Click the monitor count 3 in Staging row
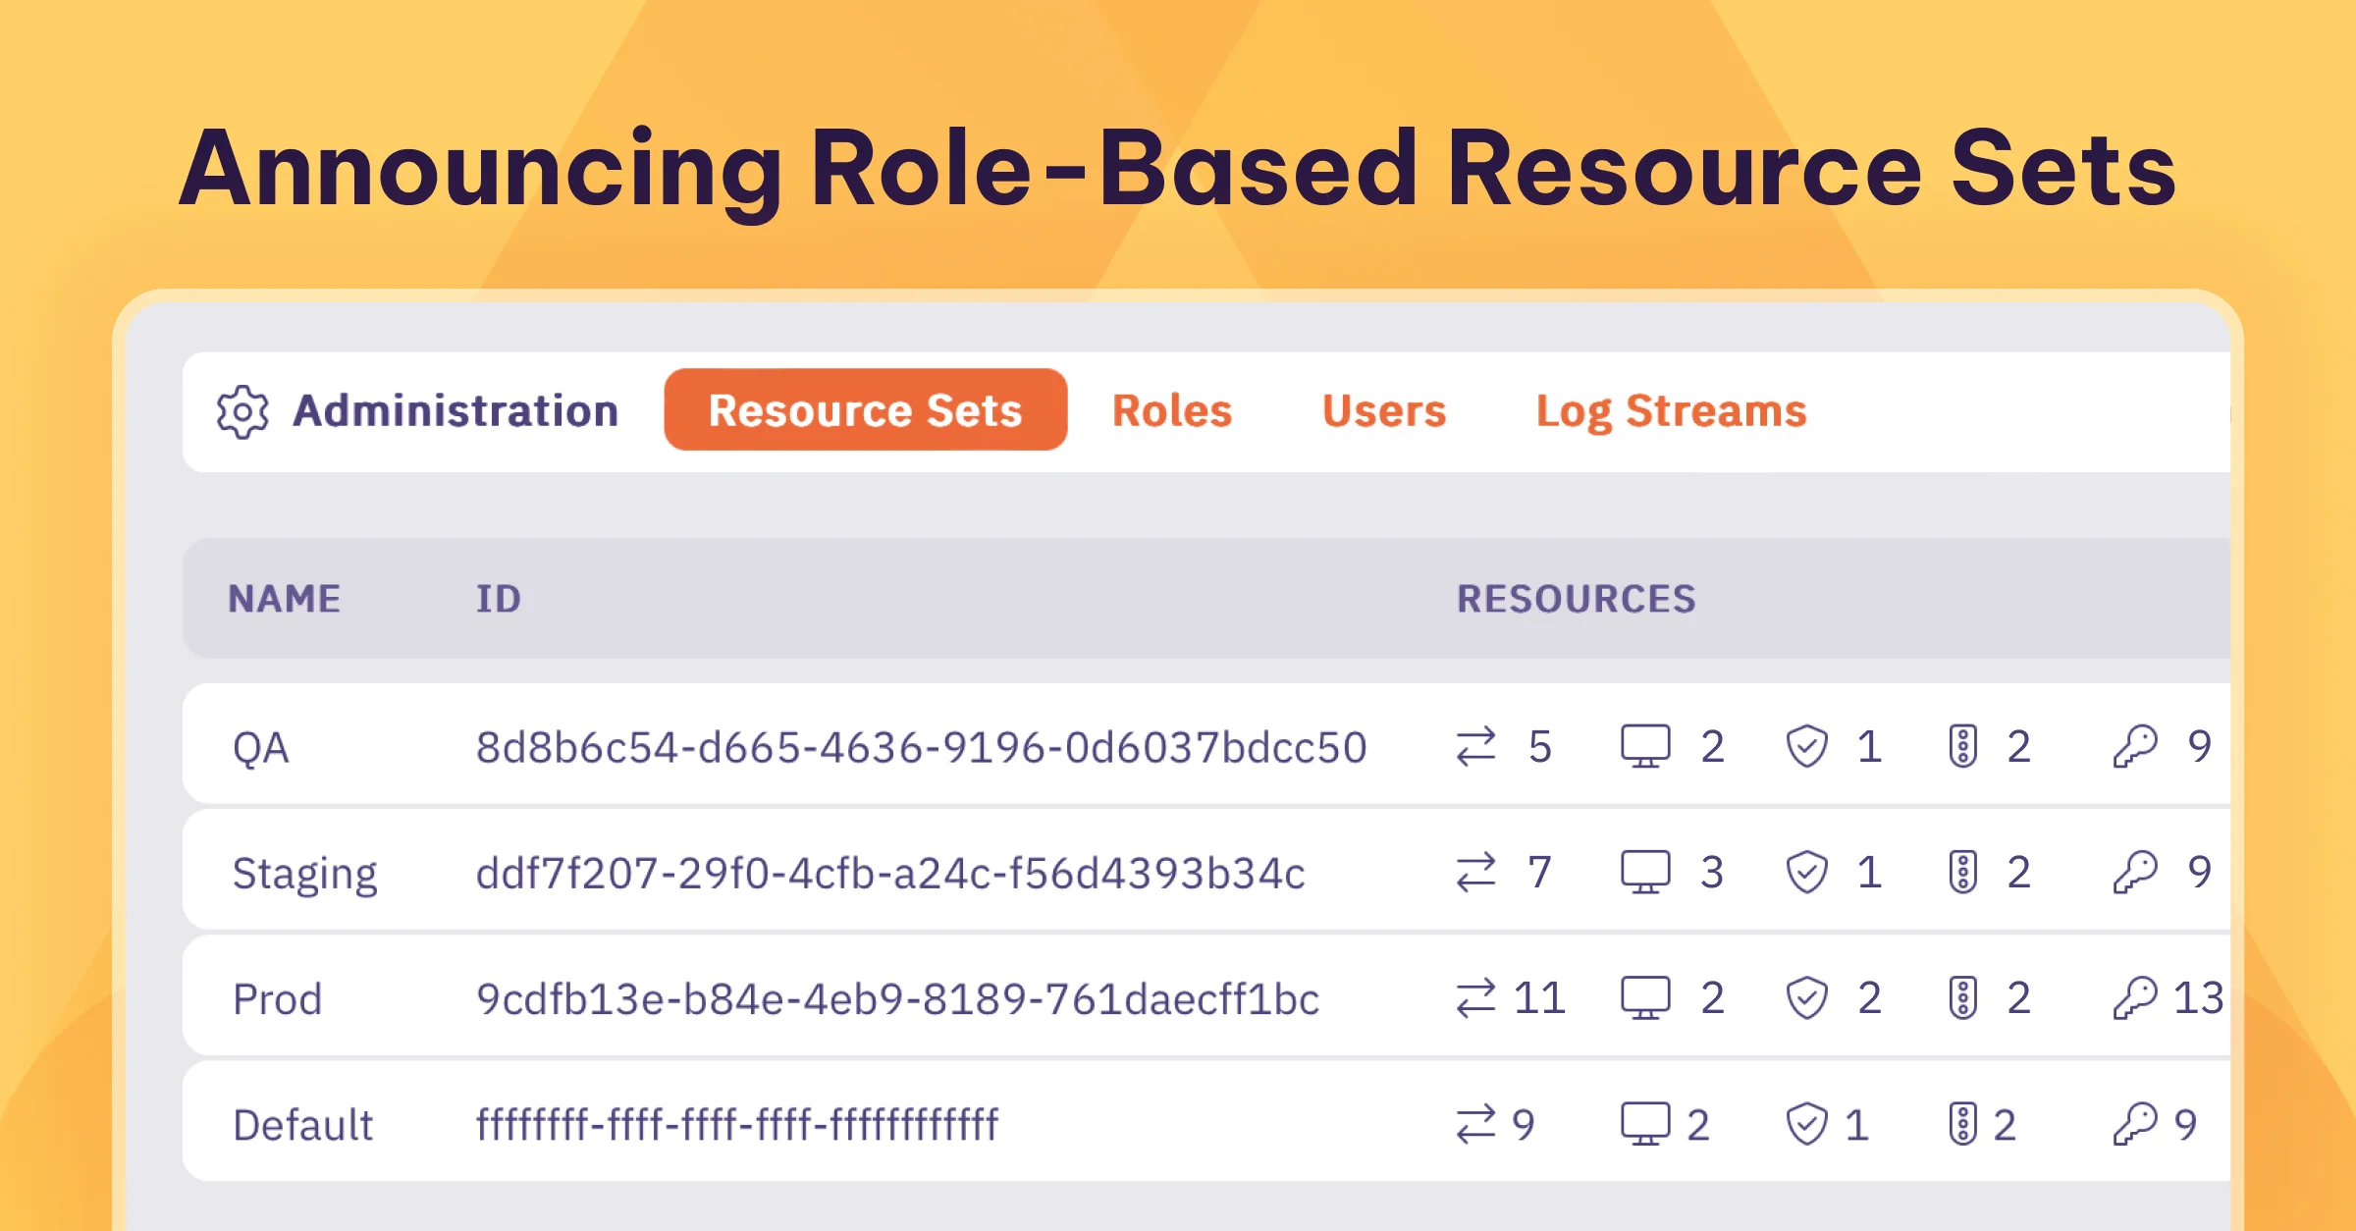The image size is (2356, 1231). 1712,873
